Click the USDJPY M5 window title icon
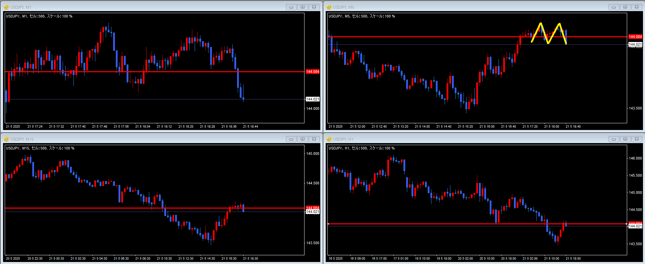Viewport: 645px width, 264px height. point(329,7)
